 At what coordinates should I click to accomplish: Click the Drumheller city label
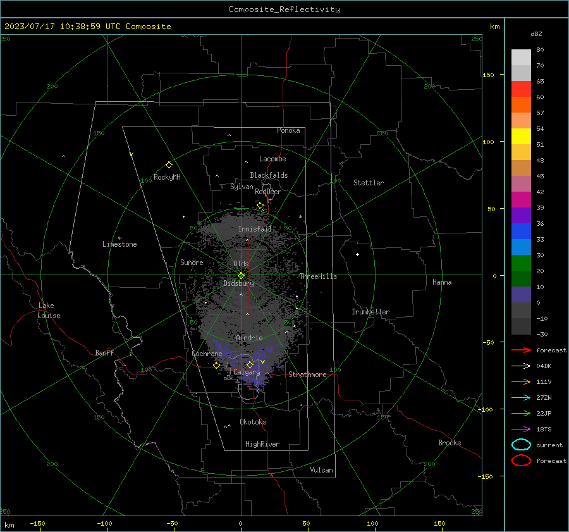(x=370, y=312)
